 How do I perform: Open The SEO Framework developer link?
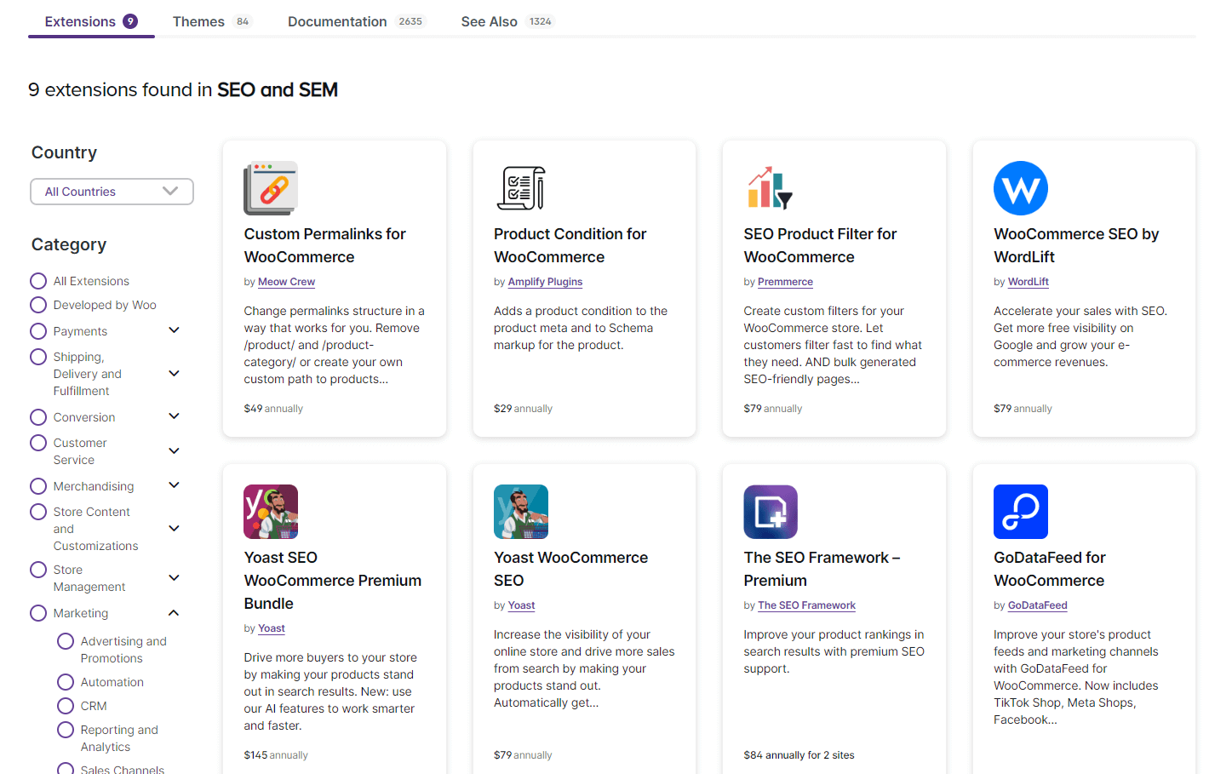(x=806, y=605)
